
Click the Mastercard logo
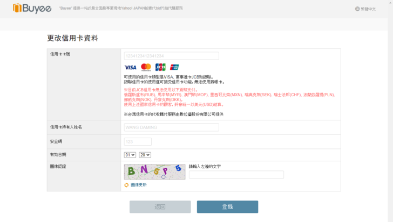point(146,67)
